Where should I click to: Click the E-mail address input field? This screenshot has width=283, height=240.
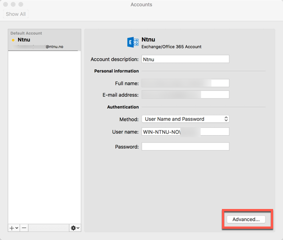click(186, 95)
